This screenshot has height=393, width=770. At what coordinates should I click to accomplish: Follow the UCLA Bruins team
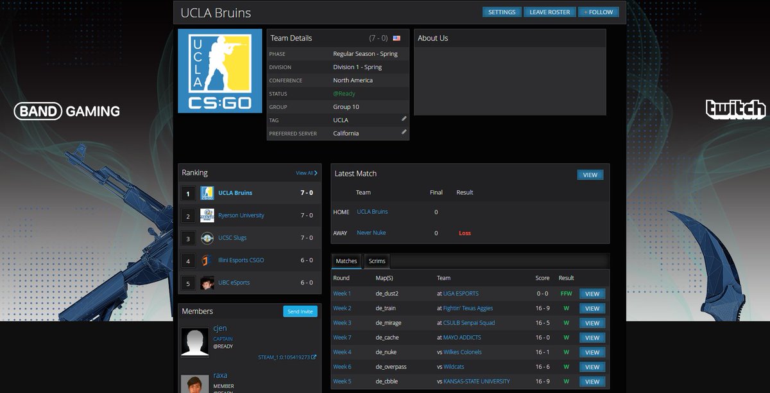(599, 12)
